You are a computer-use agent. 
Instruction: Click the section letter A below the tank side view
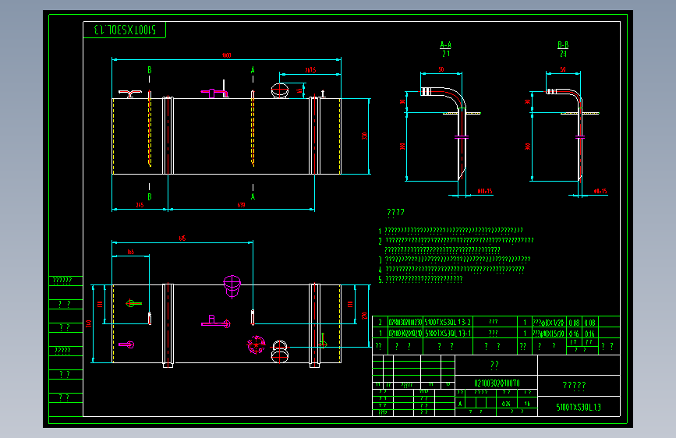[x=253, y=196]
